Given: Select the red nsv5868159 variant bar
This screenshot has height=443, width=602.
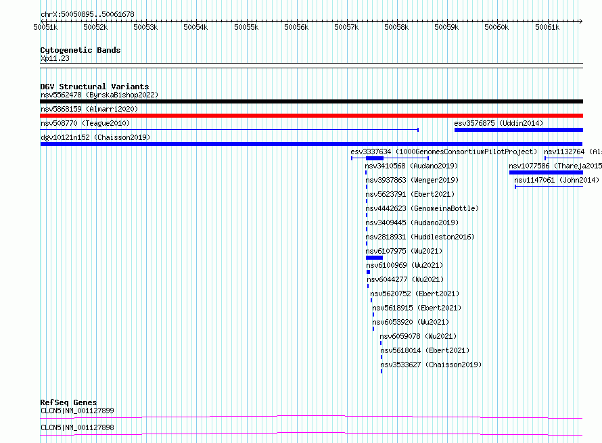Looking at the screenshot, I should [x=311, y=116].
